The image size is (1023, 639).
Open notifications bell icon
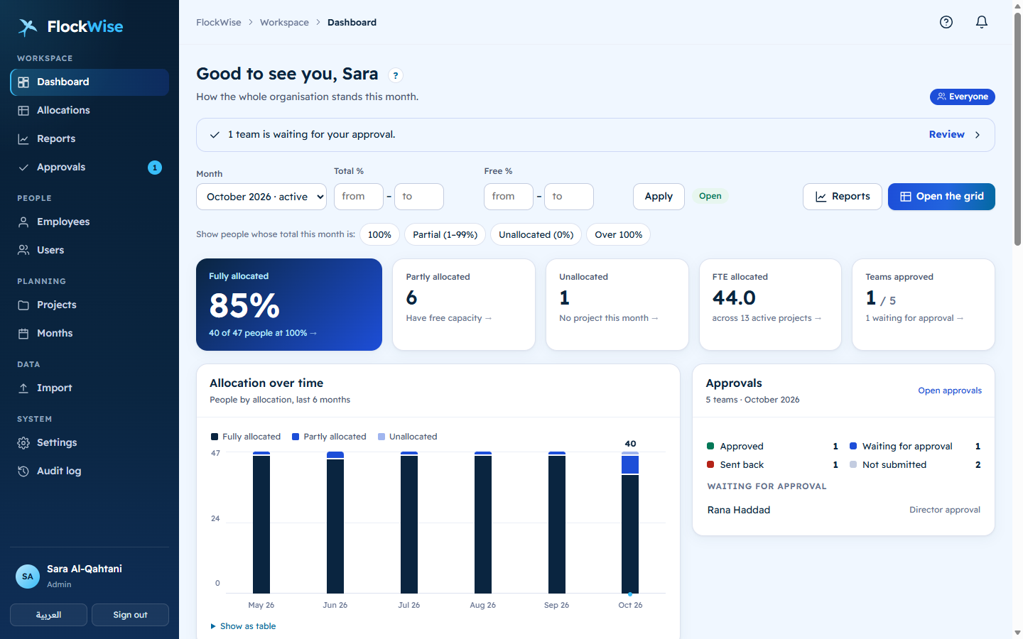[x=982, y=22]
